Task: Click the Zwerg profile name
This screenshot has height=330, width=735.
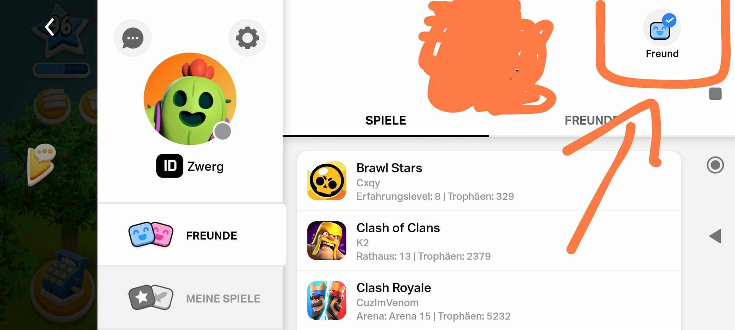Action: (x=205, y=167)
